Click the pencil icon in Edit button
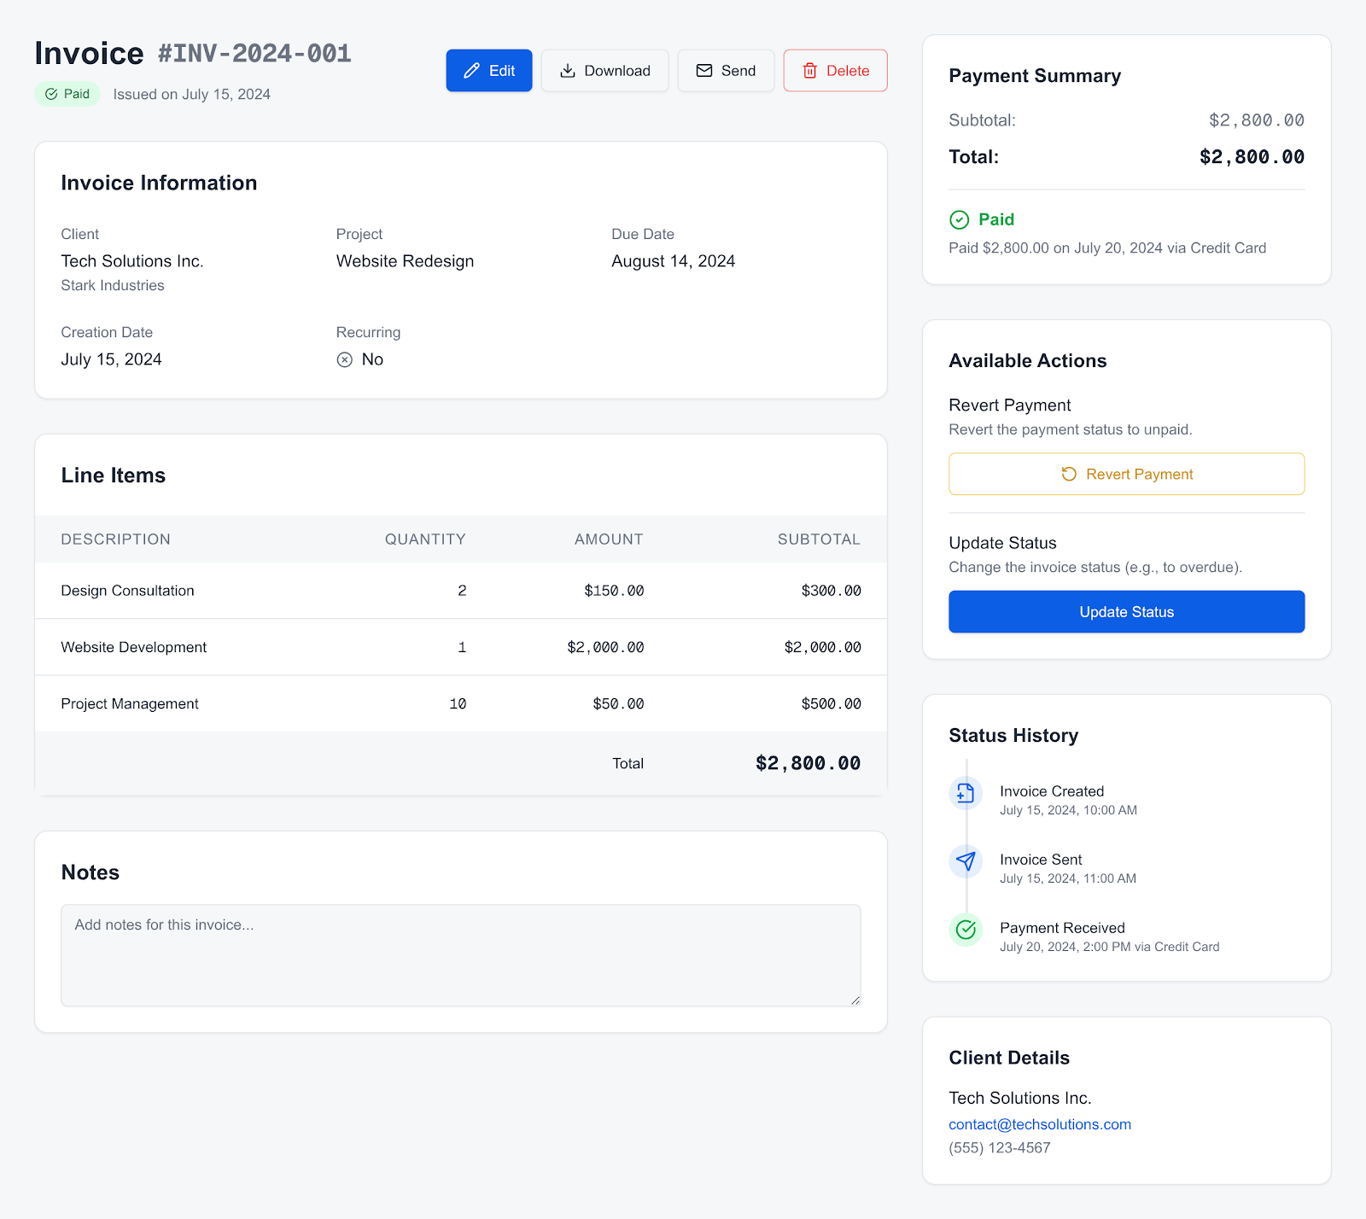 click(x=471, y=71)
